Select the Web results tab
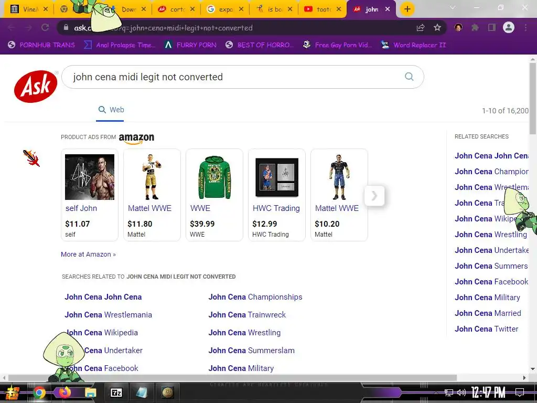 (x=111, y=110)
